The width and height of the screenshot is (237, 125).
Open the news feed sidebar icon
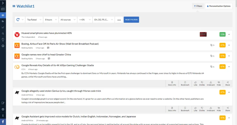(x=3, y=9)
